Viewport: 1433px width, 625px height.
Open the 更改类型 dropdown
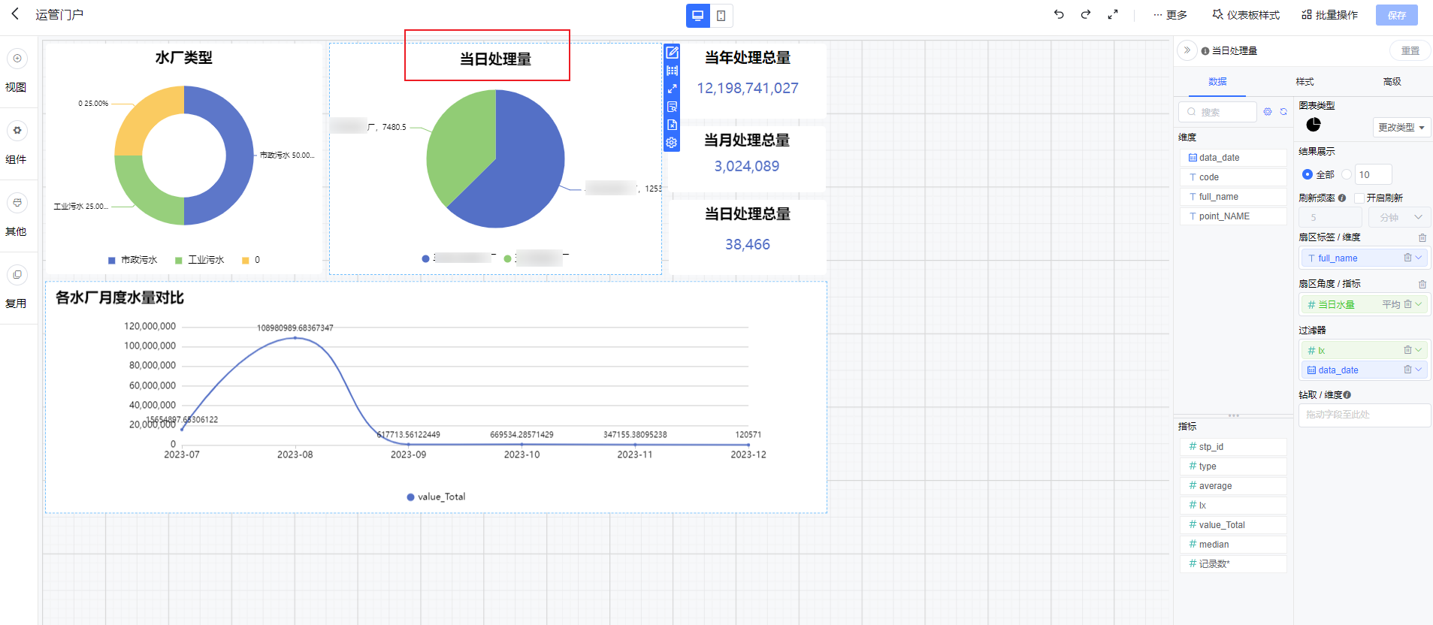pos(1401,127)
